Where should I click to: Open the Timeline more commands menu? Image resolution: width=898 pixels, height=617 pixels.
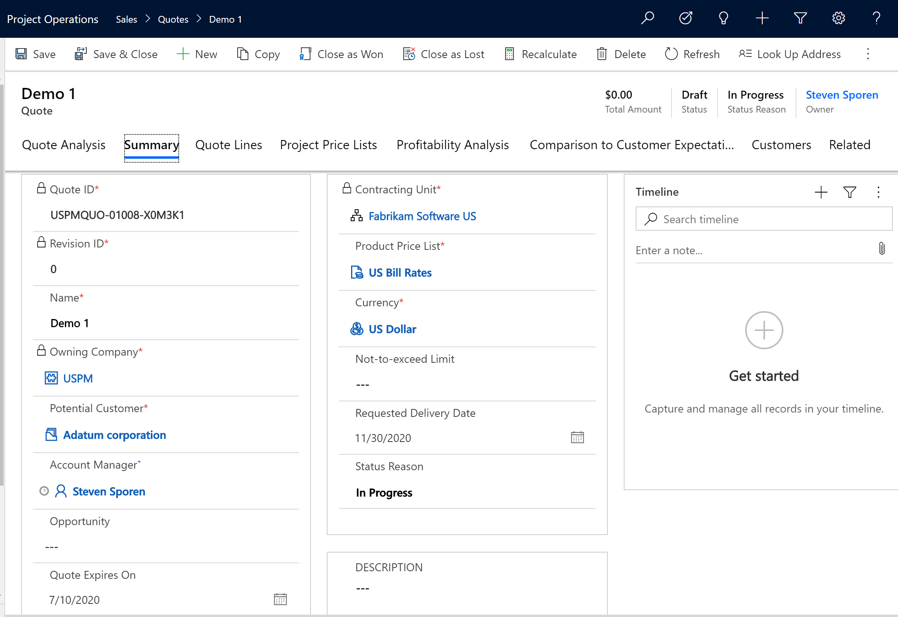(x=878, y=192)
